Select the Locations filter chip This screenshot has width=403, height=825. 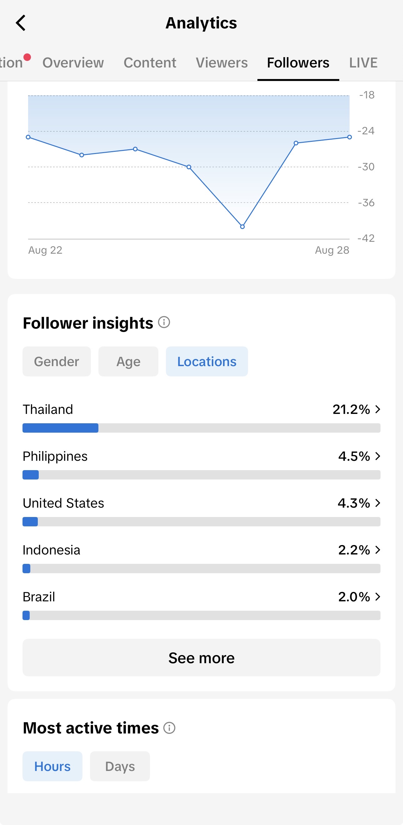(x=207, y=361)
